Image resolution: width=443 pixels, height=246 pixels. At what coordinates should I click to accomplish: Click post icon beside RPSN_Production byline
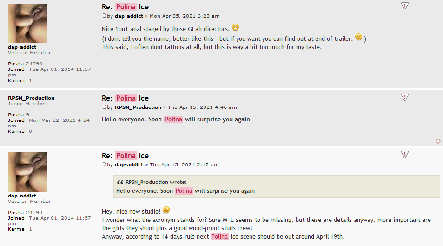tap(105, 107)
